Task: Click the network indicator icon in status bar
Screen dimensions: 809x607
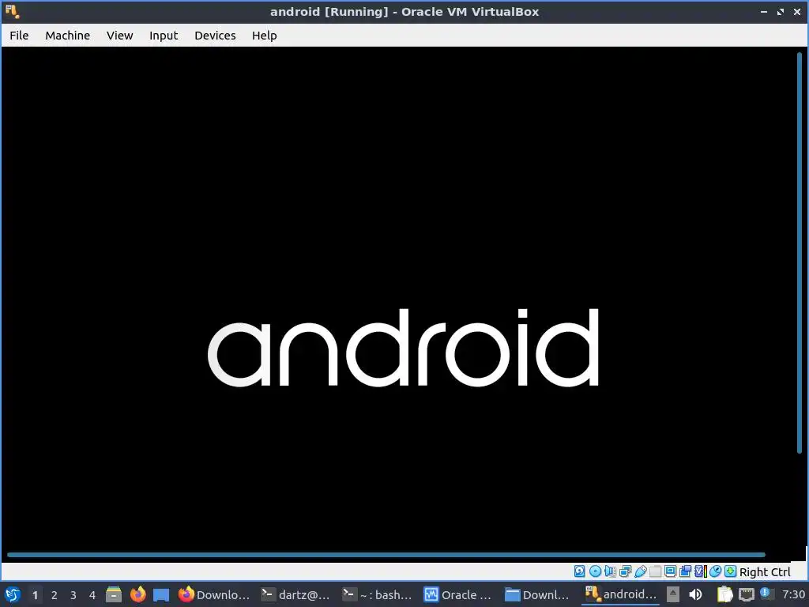Action: coord(626,571)
